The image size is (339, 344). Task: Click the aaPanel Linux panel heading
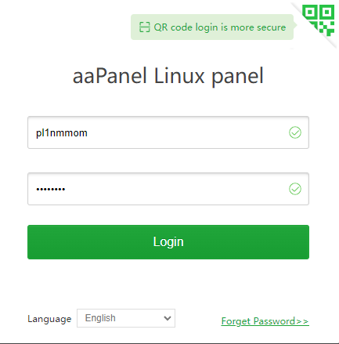pos(168,76)
